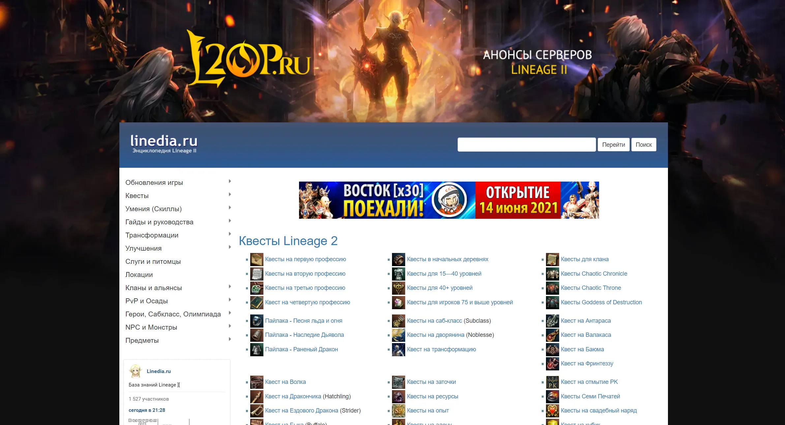Click the icon beside Квест на Дракончика
The image size is (785, 425).
click(x=257, y=396)
